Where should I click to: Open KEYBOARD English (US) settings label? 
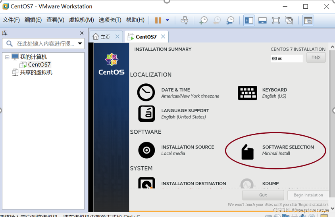click(x=275, y=93)
